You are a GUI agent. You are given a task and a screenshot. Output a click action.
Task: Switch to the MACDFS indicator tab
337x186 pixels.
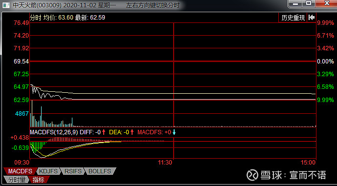click(20, 171)
